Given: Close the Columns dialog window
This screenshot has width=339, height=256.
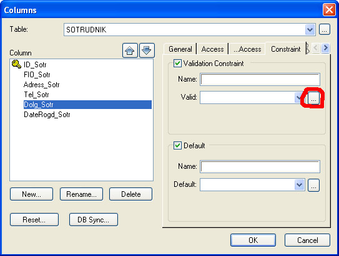Looking at the screenshot, I should pyautogui.click(x=329, y=10).
